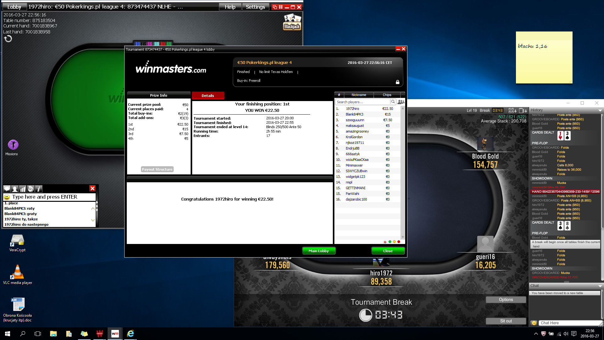Click the Sit out button

point(506,321)
